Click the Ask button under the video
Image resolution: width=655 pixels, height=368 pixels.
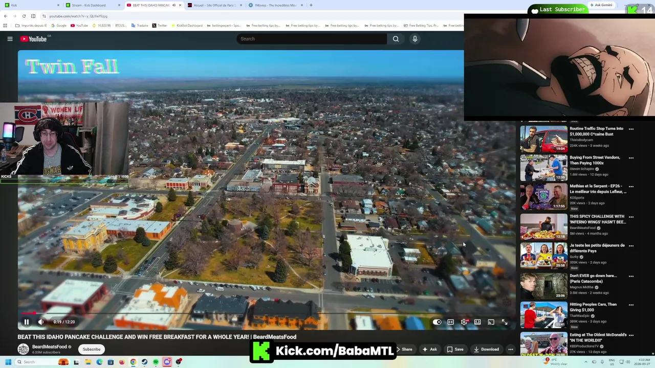(x=429, y=349)
